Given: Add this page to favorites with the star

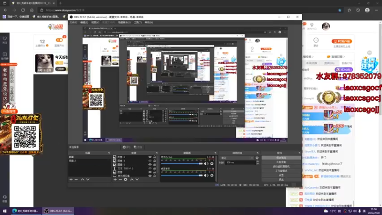Looking at the screenshot, I should tap(340, 10).
